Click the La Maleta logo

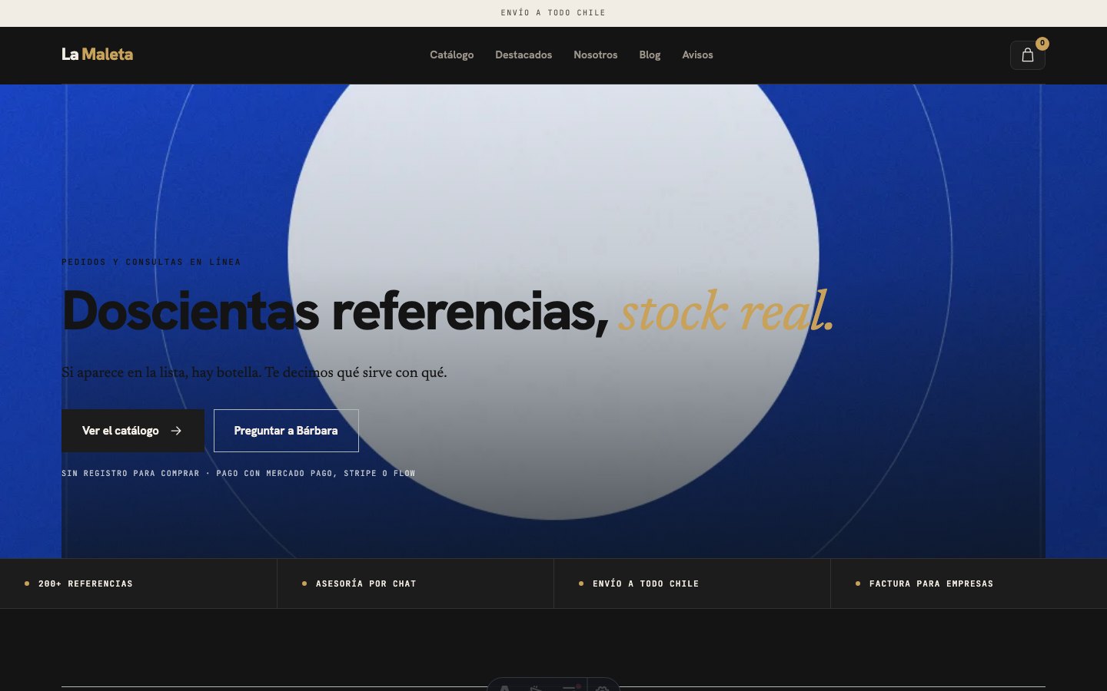(x=97, y=55)
